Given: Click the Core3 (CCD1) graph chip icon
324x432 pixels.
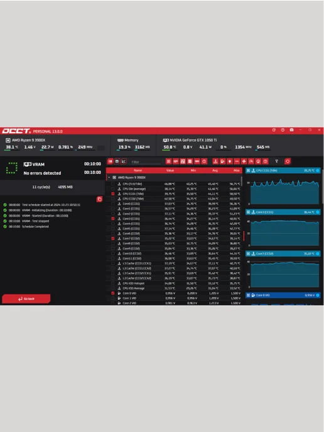Looking at the screenshot, I should pos(248,212).
